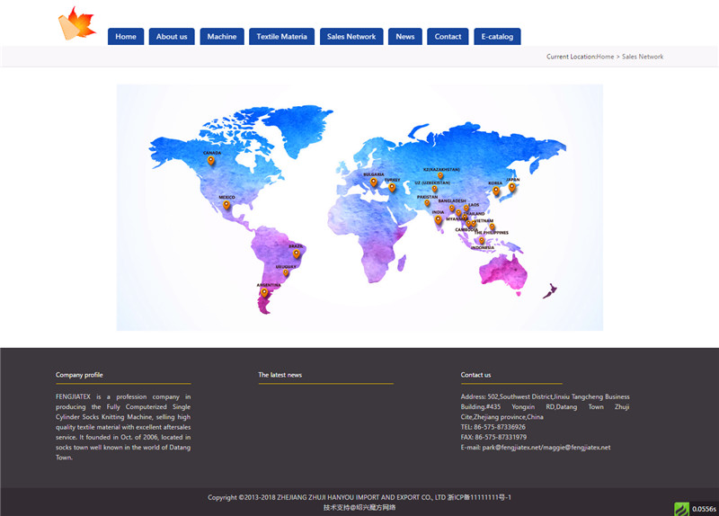The image size is (719, 516).
Task: Click the maple leaf site logo
Action: point(76,23)
